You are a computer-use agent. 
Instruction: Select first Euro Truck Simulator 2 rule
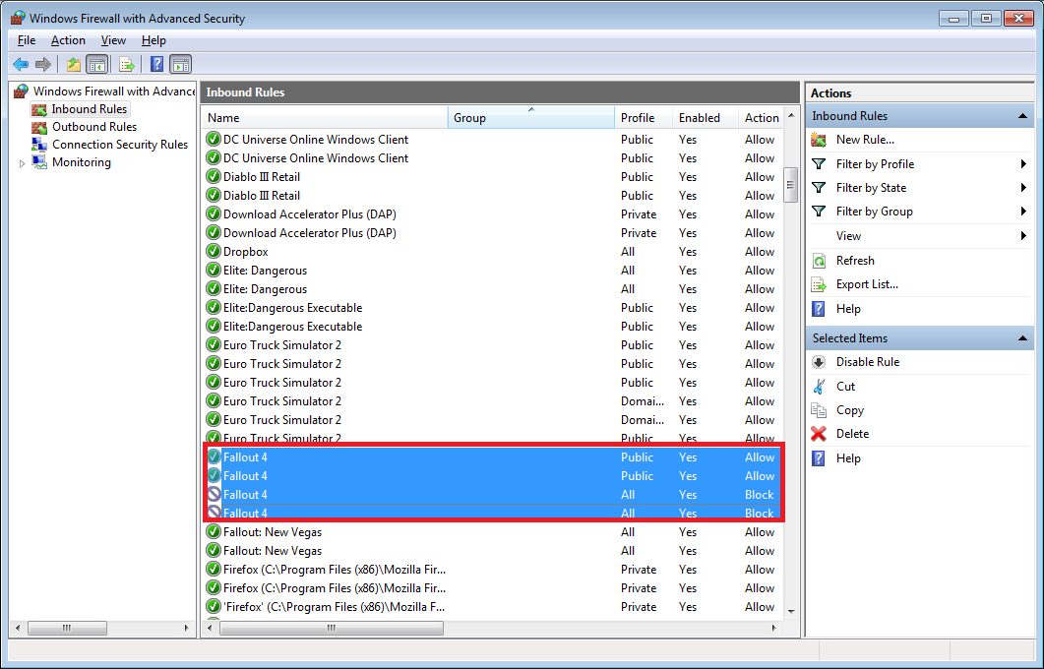pos(492,344)
